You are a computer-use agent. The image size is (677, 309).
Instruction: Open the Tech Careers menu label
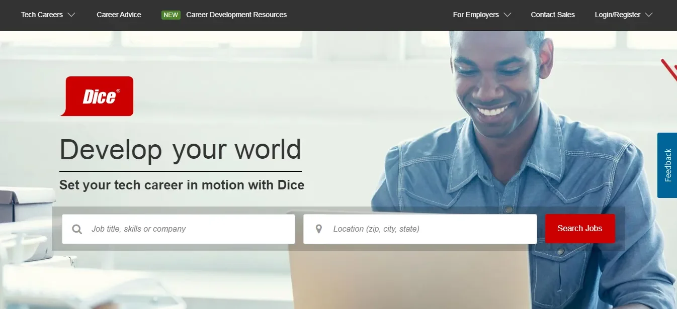[42, 15]
